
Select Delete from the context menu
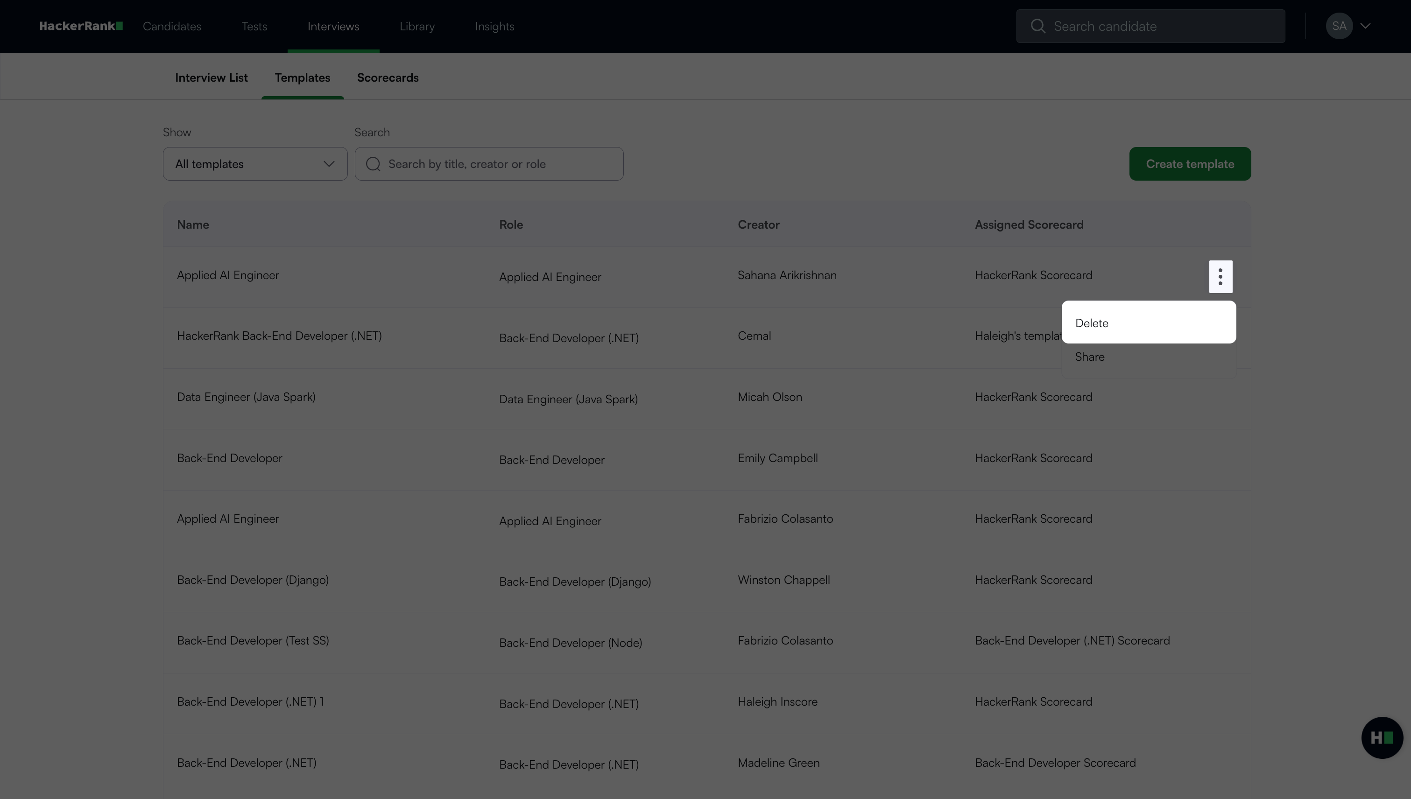point(1148,322)
